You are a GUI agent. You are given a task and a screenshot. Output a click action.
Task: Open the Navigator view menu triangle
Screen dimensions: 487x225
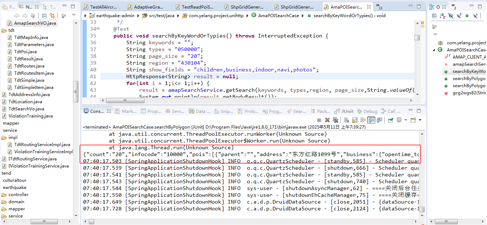74,15
